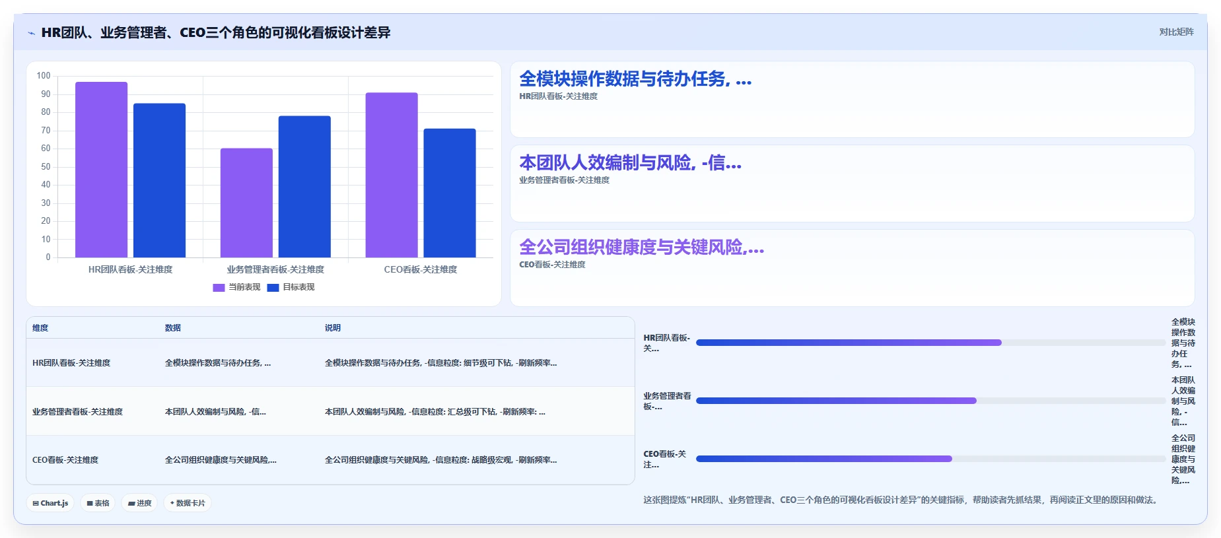Screen dimensions: 1221x538
Task: Click the card subtitle CEO看板-关注维度
Action: [552, 265]
